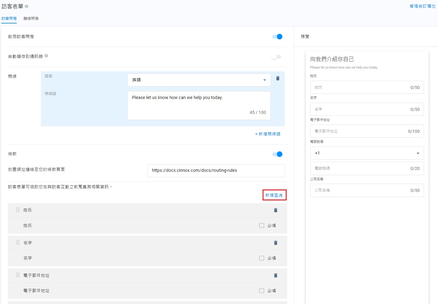Switch to the 離線問卷 tab

pyautogui.click(x=31, y=19)
